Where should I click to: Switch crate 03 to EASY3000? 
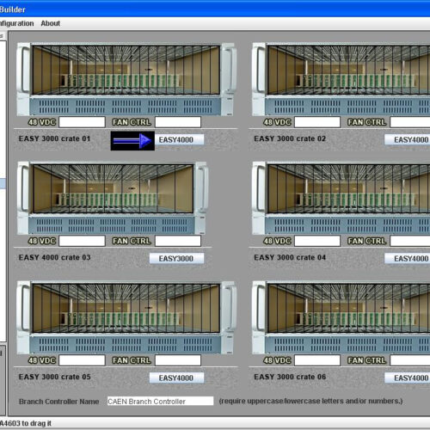[176, 258]
